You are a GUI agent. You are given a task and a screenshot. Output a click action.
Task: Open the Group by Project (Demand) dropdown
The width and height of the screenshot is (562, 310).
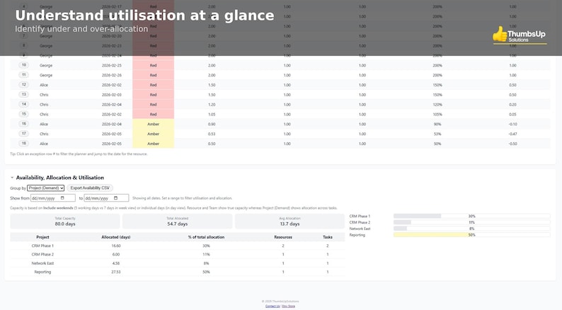click(x=46, y=188)
